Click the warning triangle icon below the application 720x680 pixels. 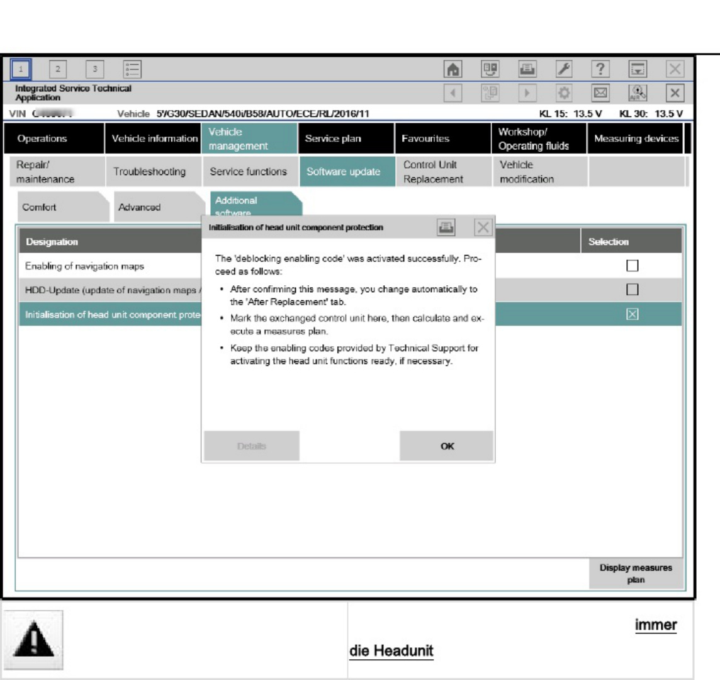click(x=33, y=640)
